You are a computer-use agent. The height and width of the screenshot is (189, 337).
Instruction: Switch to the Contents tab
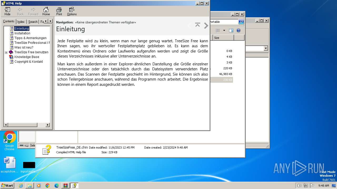(9, 22)
